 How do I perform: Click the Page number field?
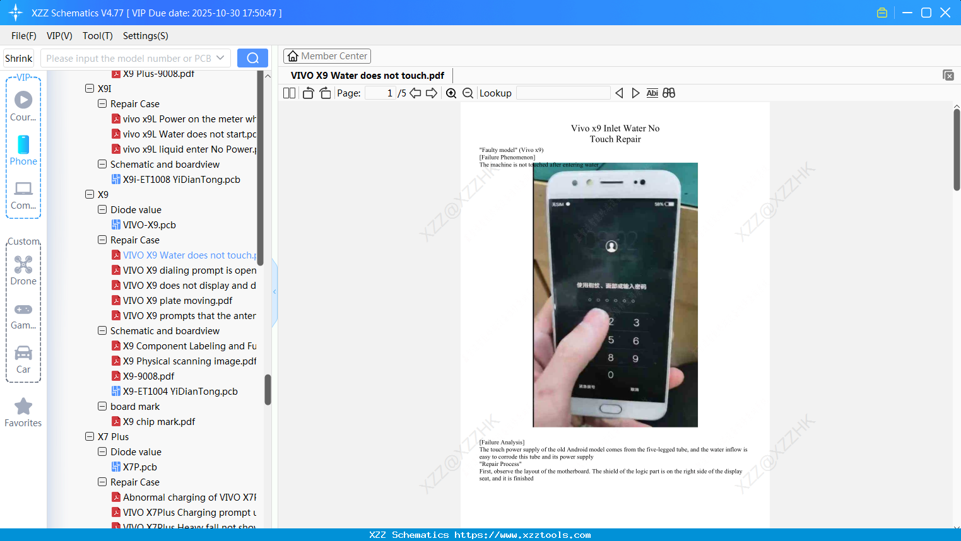click(x=380, y=93)
